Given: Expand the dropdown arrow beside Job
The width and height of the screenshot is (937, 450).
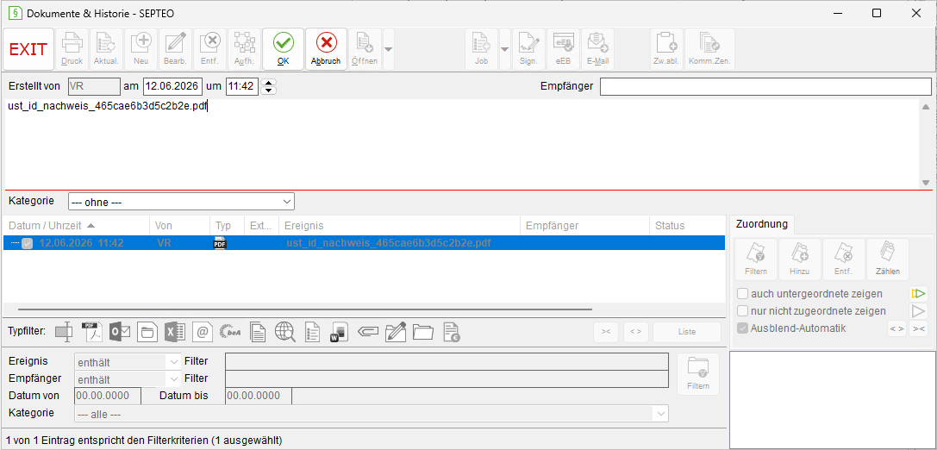Looking at the screenshot, I should click(x=504, y=49).
